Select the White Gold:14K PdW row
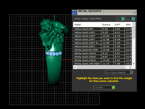 tap(102, 64)
